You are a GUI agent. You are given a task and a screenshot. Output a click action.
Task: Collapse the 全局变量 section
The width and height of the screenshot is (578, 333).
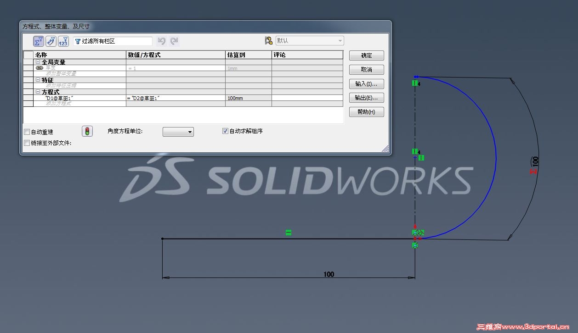click(x=38, y=62)
